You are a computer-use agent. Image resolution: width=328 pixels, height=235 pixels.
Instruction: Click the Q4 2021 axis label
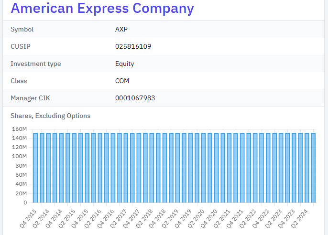click(235, 218)
